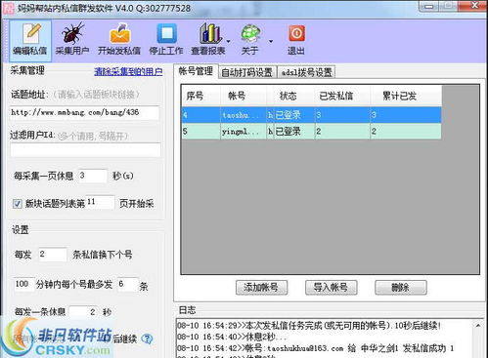
Task: Click the 清除采集到的用户 link
Action: pyautogui.click(x=128, y=71)
